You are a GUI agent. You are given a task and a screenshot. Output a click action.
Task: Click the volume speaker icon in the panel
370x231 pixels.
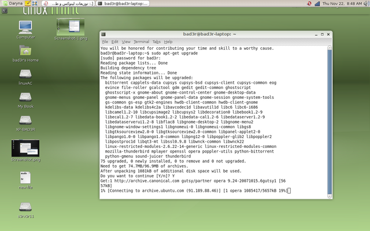click(x=367, y=3)
